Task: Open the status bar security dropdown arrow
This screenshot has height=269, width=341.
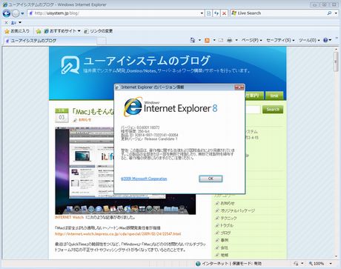Action: [302, 264]
